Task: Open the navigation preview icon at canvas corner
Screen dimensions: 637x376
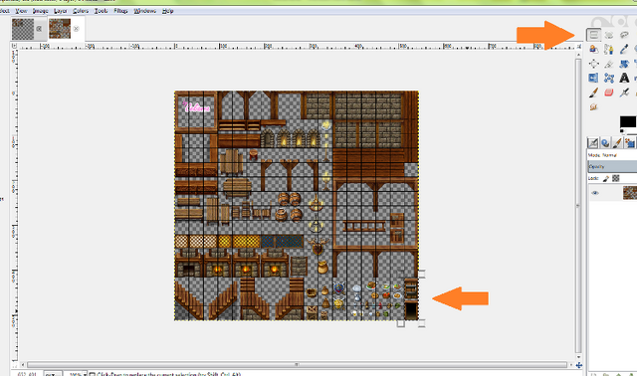Action: pos(579,365)
